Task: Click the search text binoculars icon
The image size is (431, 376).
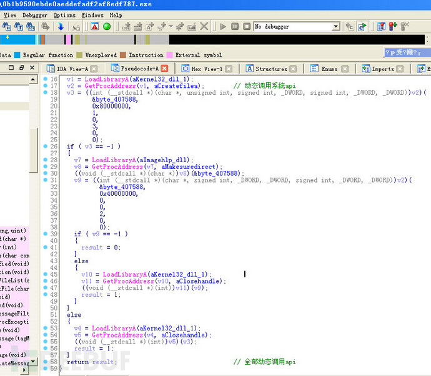Action: coord(19,27)
